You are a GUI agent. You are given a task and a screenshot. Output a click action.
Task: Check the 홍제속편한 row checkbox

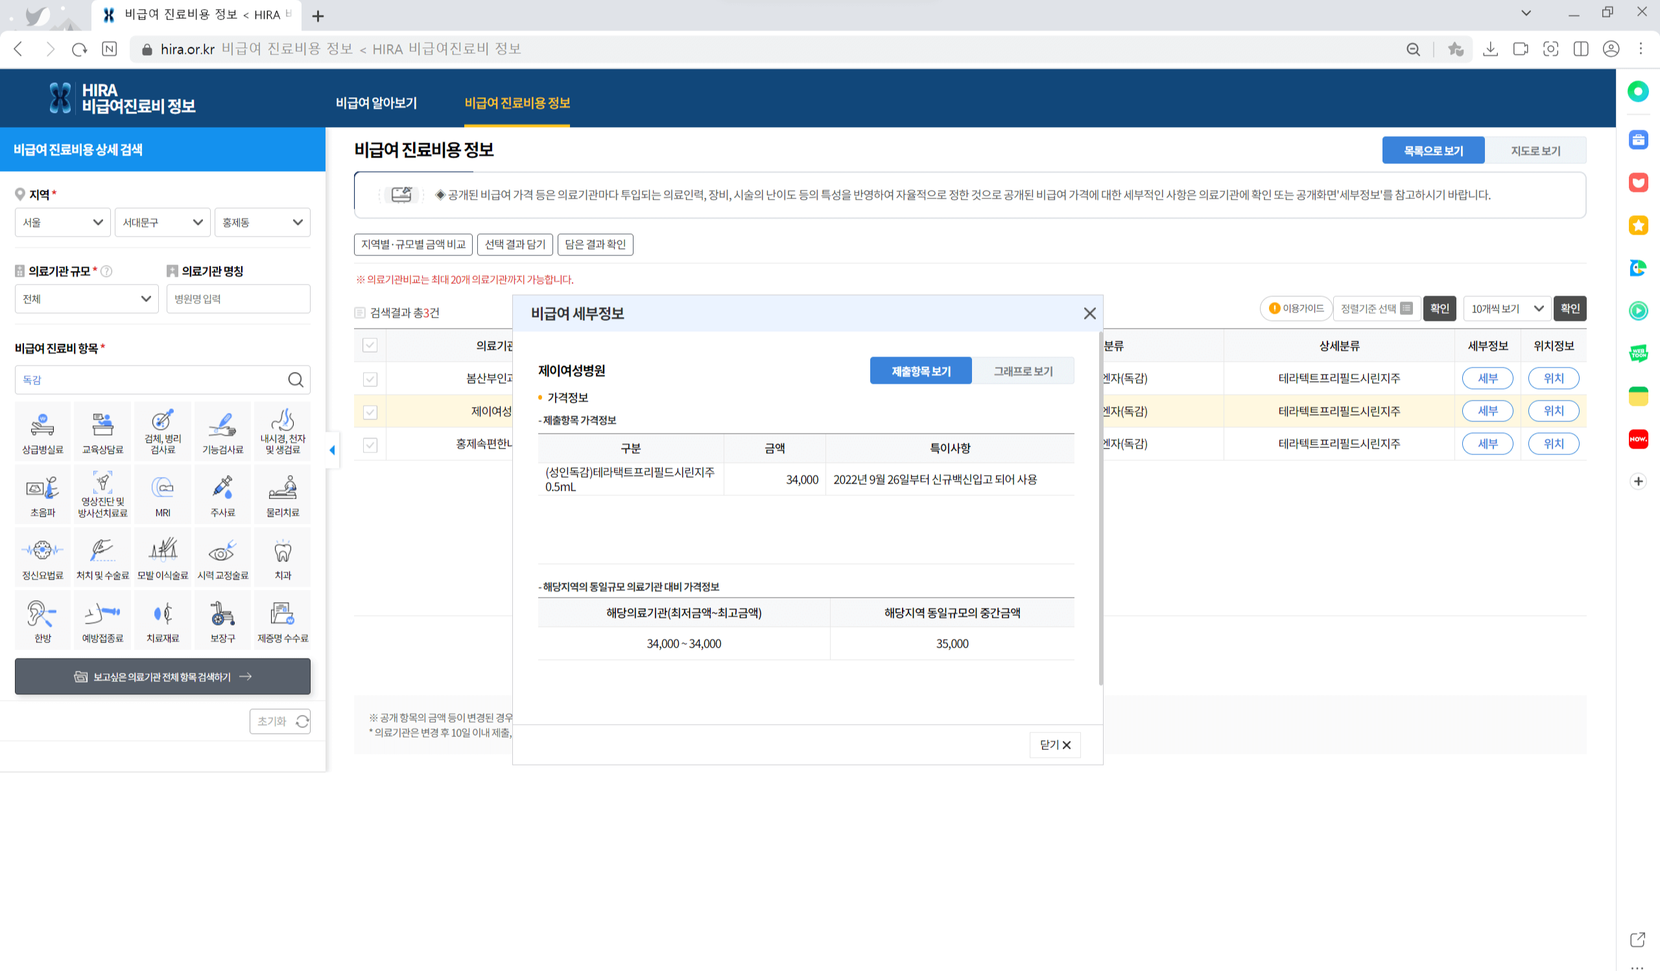tap(370, 445)
